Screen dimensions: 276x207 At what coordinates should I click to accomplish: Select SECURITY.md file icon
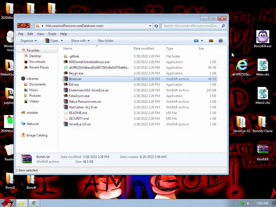[66, 119]
